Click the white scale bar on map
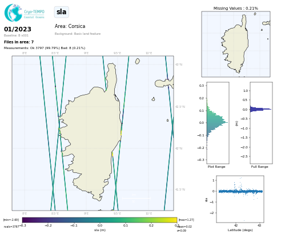The width and height of the screenshot is (281, 234). [137, 198]
